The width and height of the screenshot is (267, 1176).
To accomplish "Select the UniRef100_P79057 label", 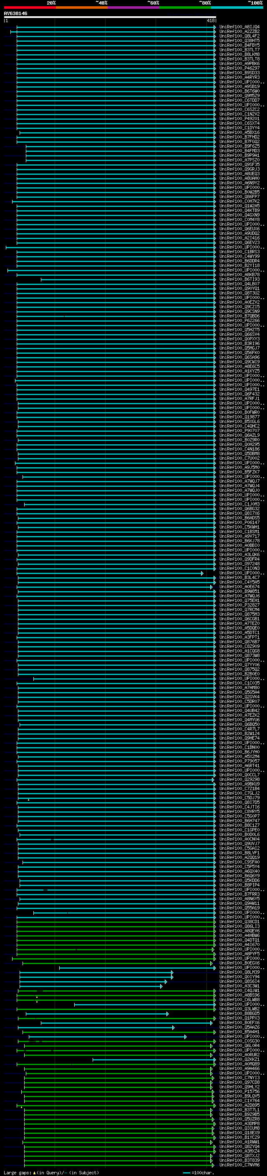I will 239,761.
